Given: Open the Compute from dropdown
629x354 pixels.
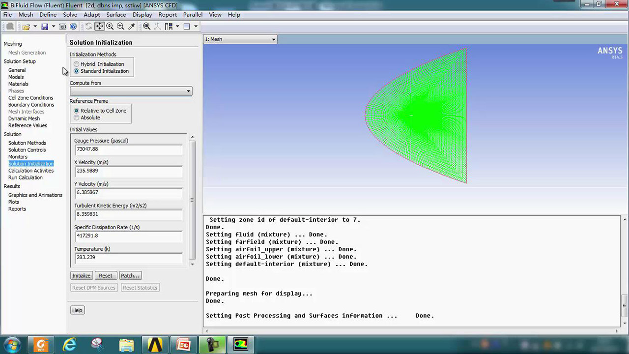Looking at the screenshot, I should pyautogui.click(x=131, y=91).
